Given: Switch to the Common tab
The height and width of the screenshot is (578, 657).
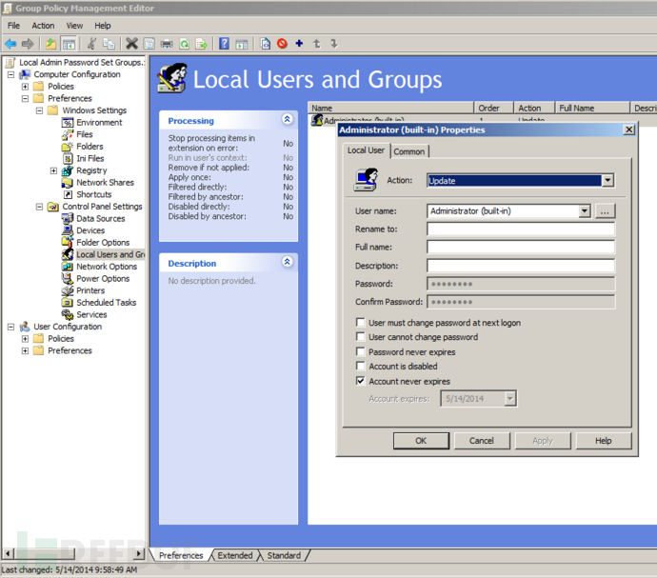Looking at the screenshot, I should (408, 151).
